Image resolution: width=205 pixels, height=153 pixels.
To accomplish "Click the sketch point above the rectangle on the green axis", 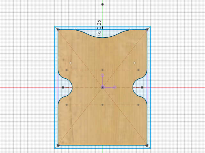I will point(102,4).
